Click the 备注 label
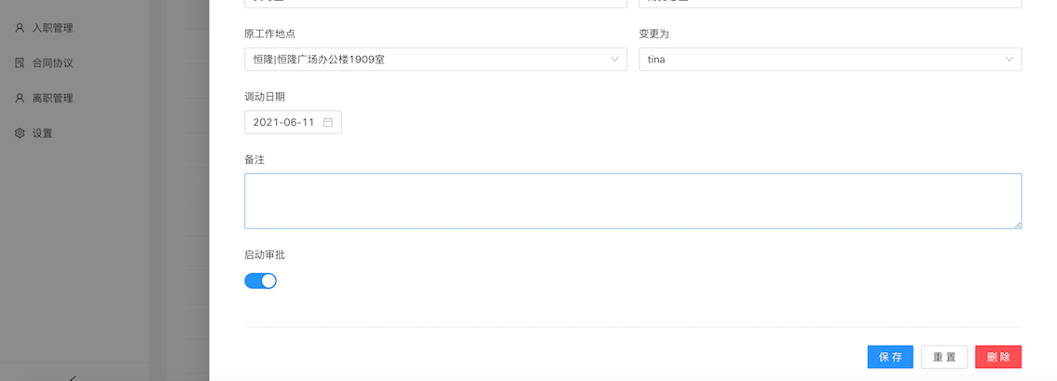The width and height of the screenshot is (1057, 381). 254,159
